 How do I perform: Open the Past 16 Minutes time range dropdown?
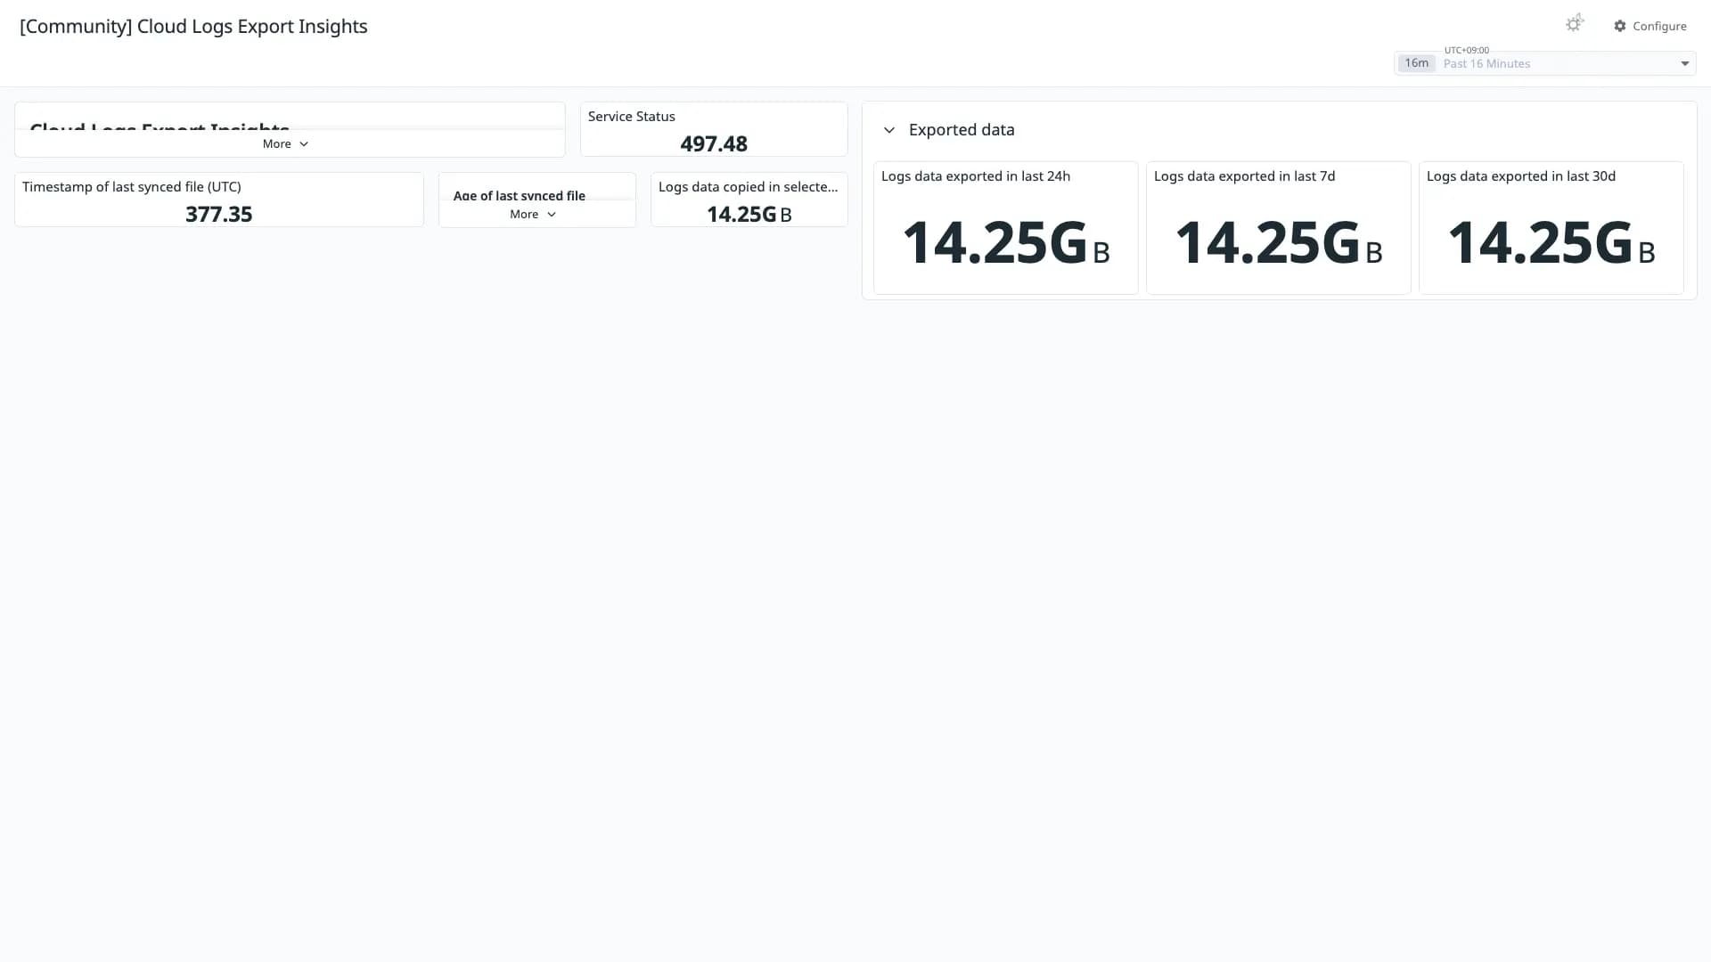pos(1544,63)
